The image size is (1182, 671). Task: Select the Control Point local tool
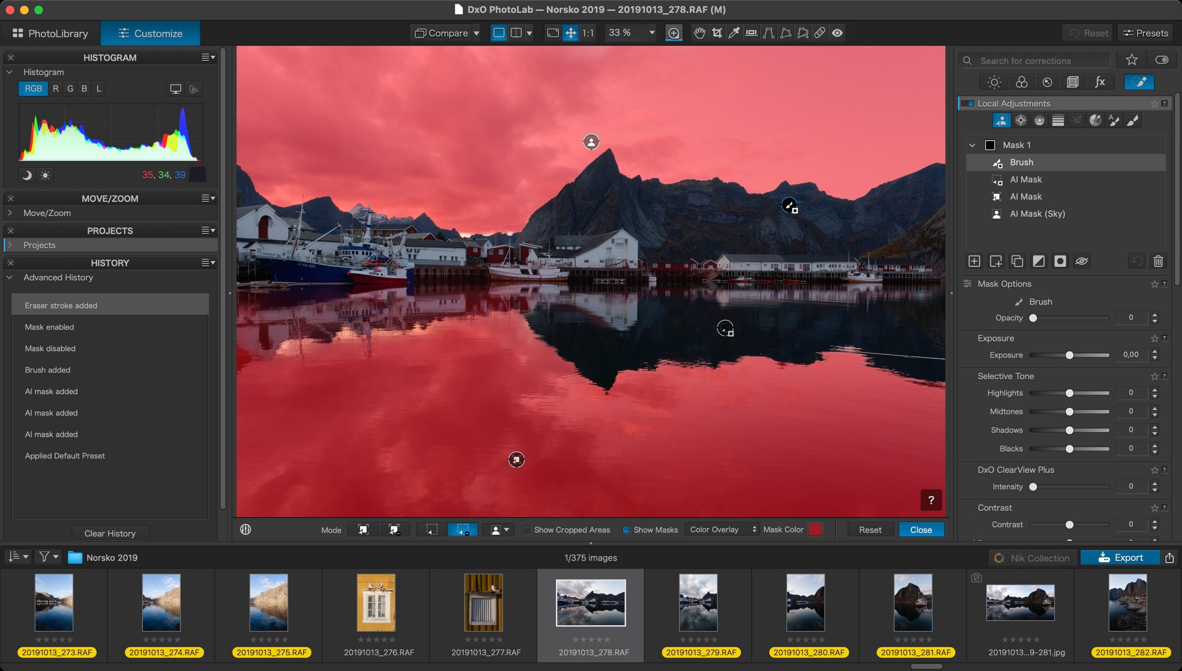click(1020, 120)
